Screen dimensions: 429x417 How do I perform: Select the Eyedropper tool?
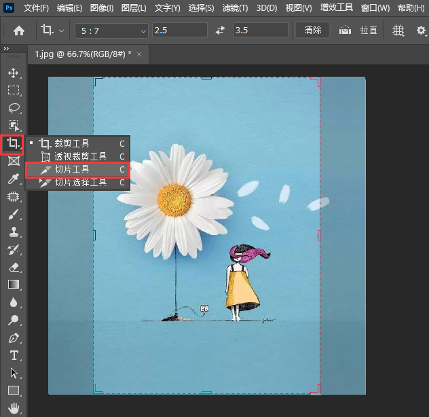[x=13, y=179]
